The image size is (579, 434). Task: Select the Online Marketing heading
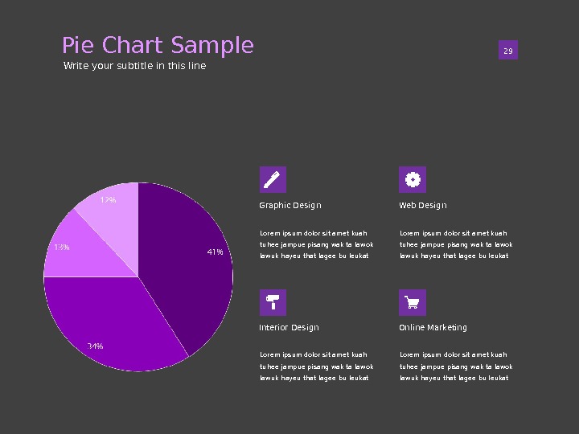point(433,328)
